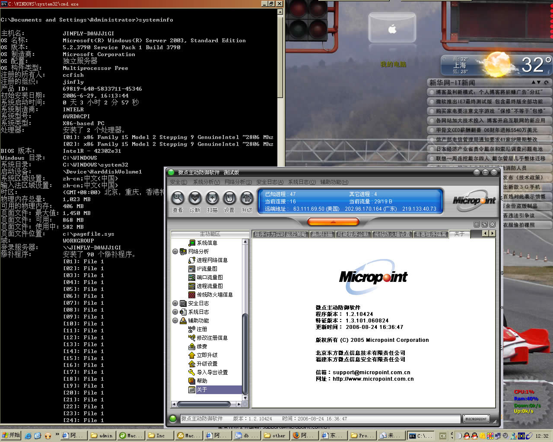The width and height of the screenshot is (553, 442).
Task: Expand the 安全日志 tree node
Action: (175, 303)
